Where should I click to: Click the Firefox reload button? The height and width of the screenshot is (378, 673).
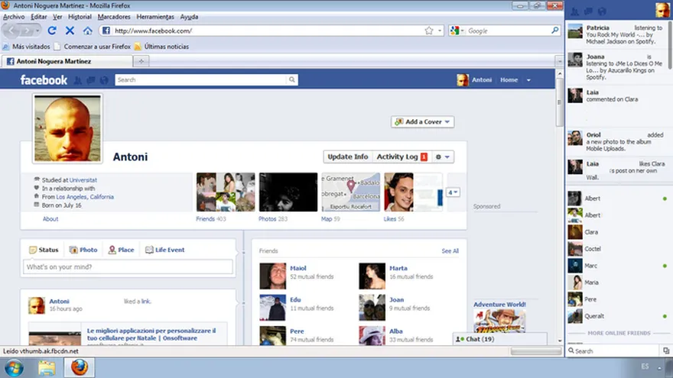(x=52, y=31)
